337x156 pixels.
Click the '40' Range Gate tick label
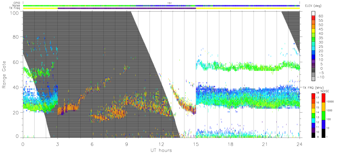16,87
